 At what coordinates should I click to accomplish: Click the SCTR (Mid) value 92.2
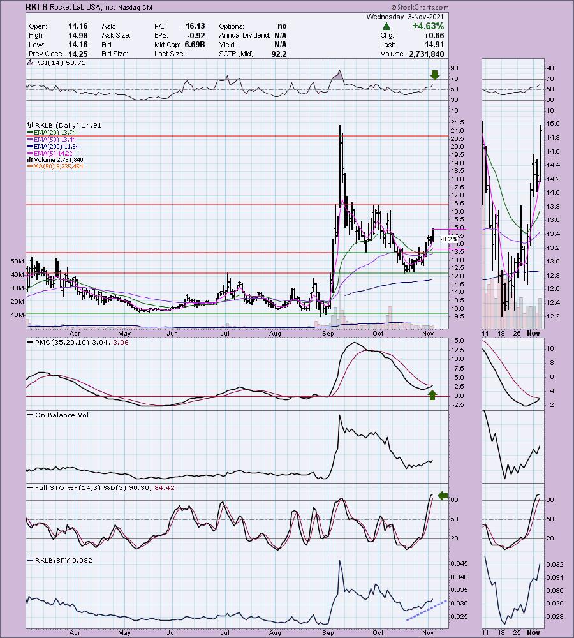coord(279,54)
